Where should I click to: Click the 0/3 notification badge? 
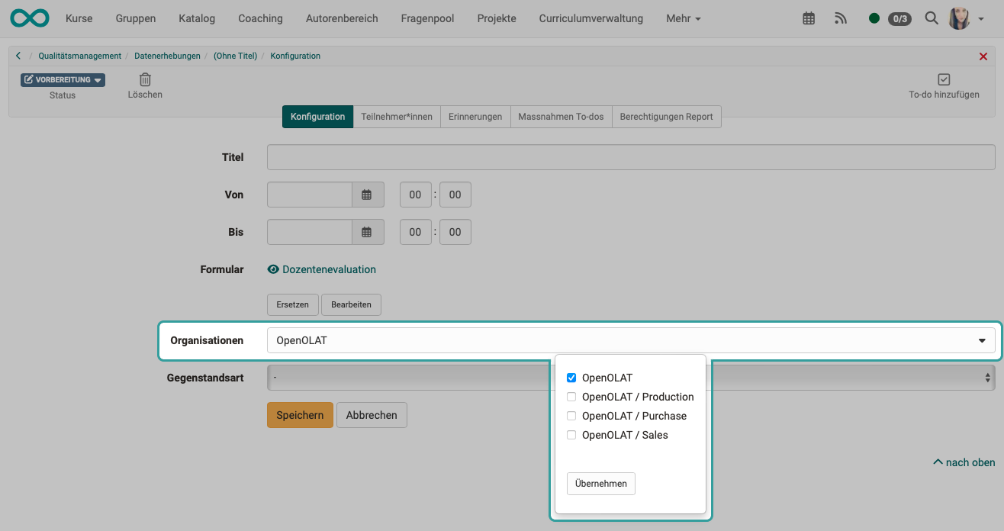[899, 18]
